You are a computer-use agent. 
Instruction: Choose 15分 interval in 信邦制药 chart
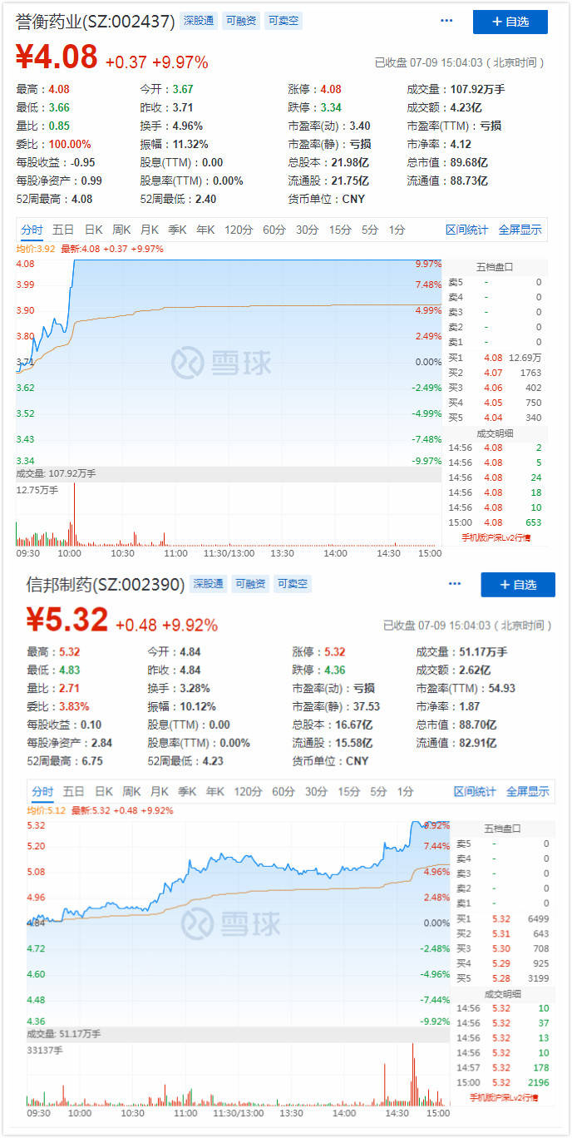(x=348, y=791)
